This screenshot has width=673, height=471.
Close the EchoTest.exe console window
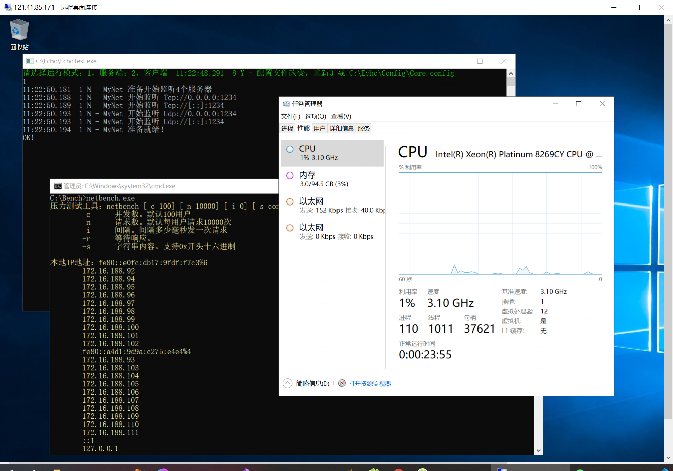(x=503, y=61)
